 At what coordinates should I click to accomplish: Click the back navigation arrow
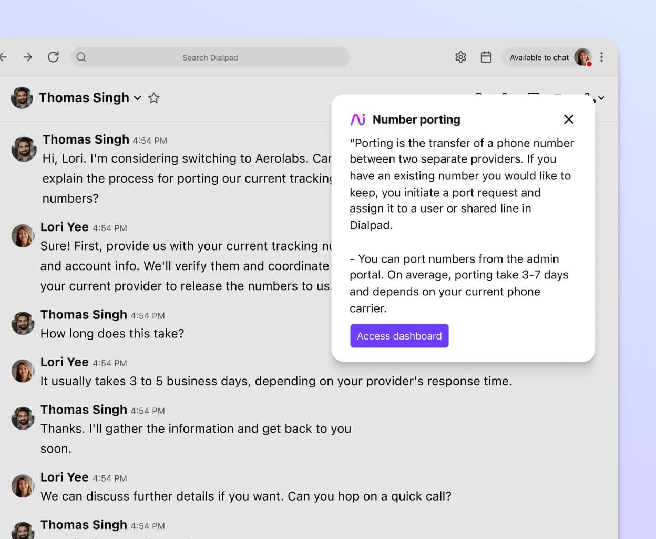coord(4,57)
